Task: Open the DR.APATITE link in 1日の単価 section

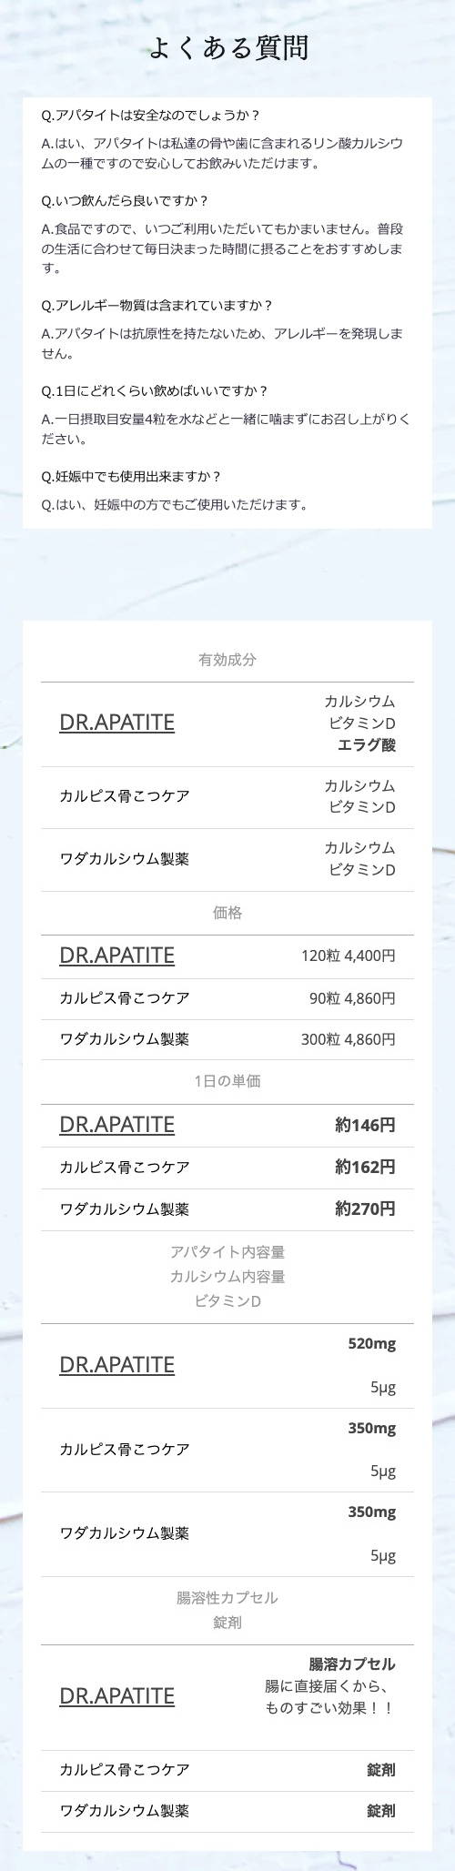Action: point(116,1125)
